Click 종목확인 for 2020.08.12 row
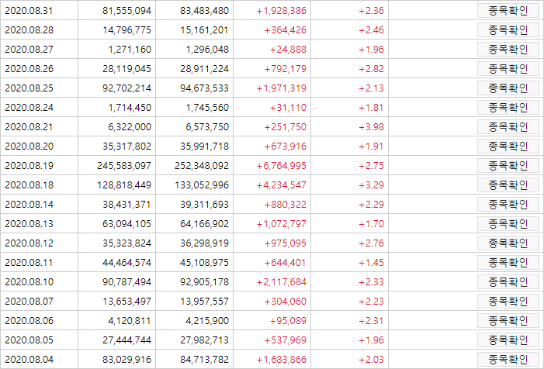The image size is (544, 369). click(508, 243)
